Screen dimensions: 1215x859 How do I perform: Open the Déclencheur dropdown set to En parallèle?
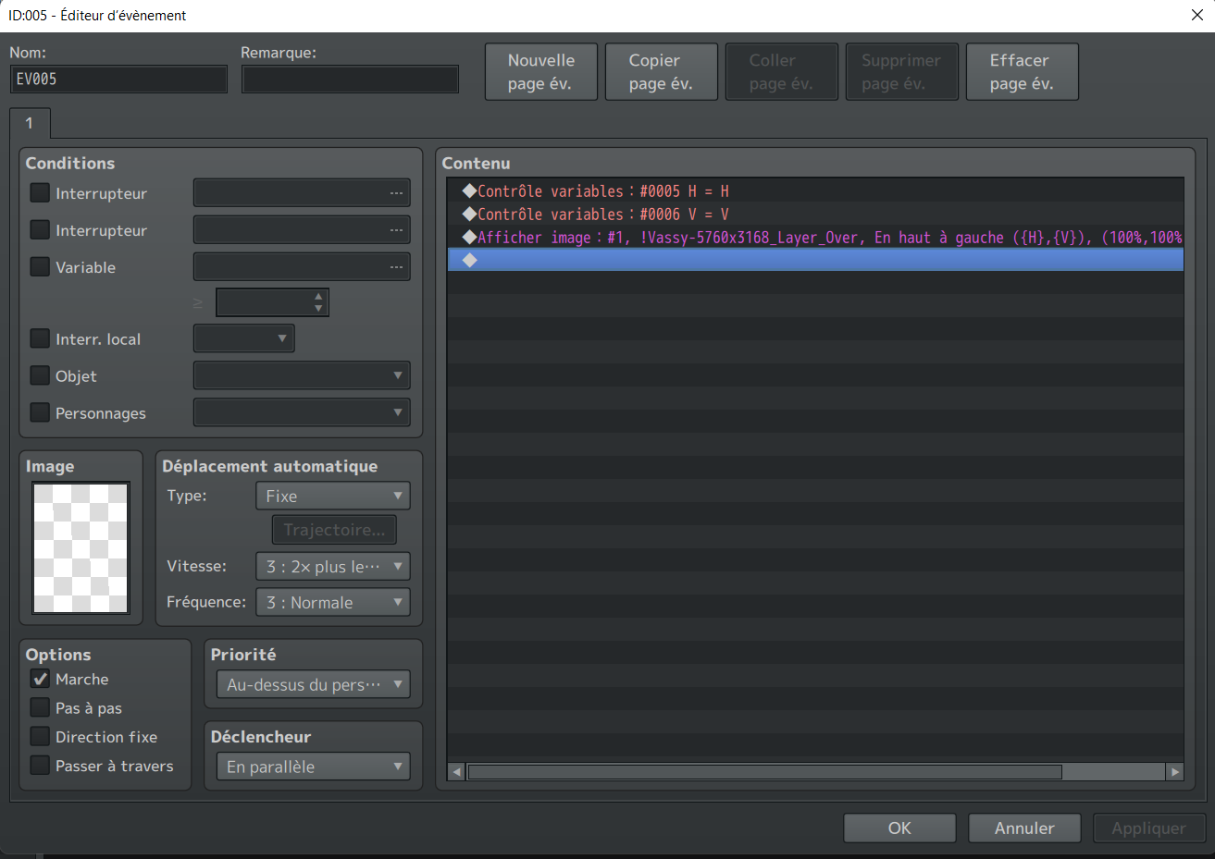tap(313, 767)
